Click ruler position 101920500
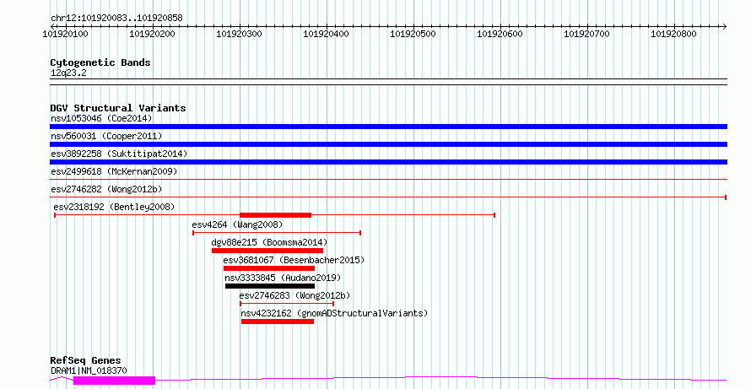Viewport: 751px width, 389px height. (413, 34)
